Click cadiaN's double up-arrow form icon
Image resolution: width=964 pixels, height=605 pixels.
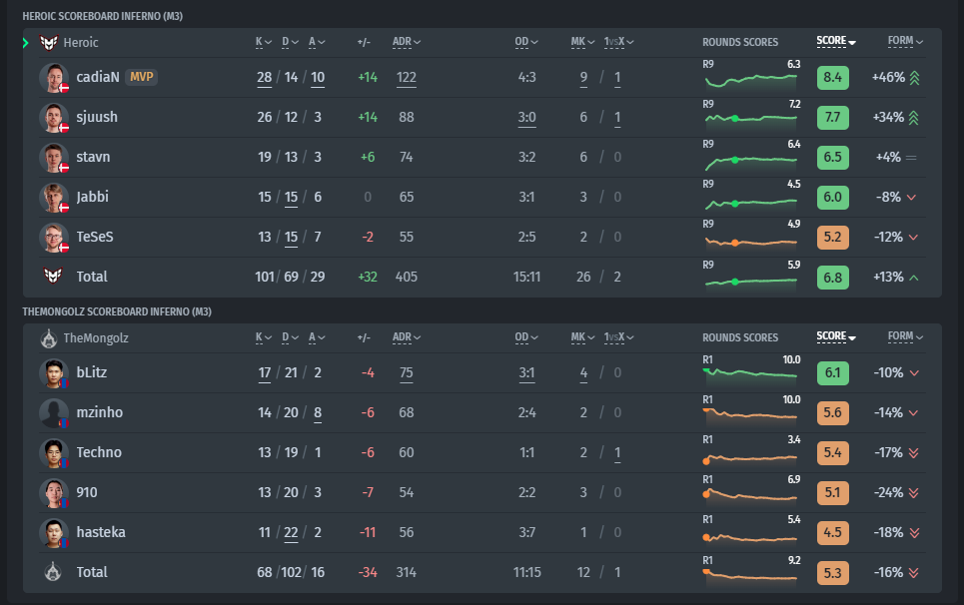914,78
